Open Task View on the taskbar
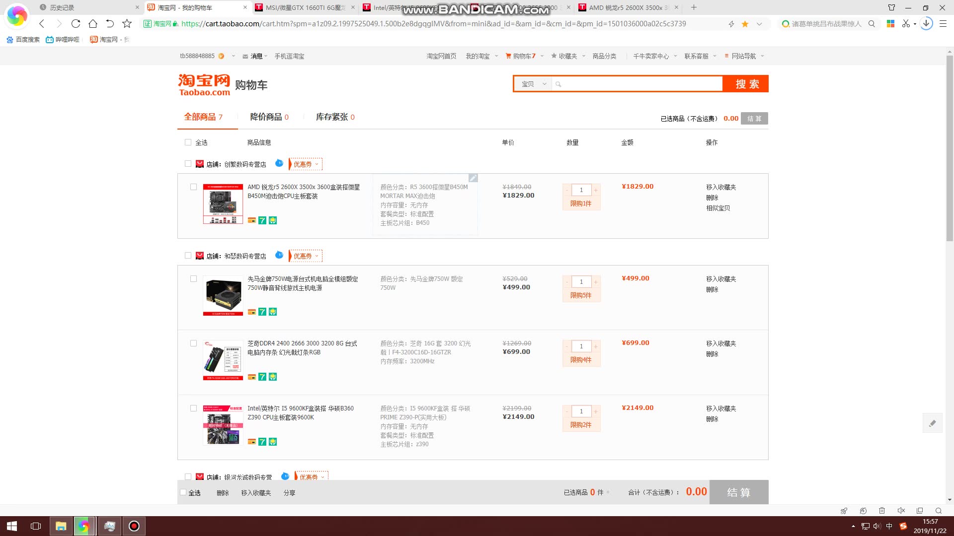Image resolution: width=954 pixels, height=536 pixels. [36, 526]
